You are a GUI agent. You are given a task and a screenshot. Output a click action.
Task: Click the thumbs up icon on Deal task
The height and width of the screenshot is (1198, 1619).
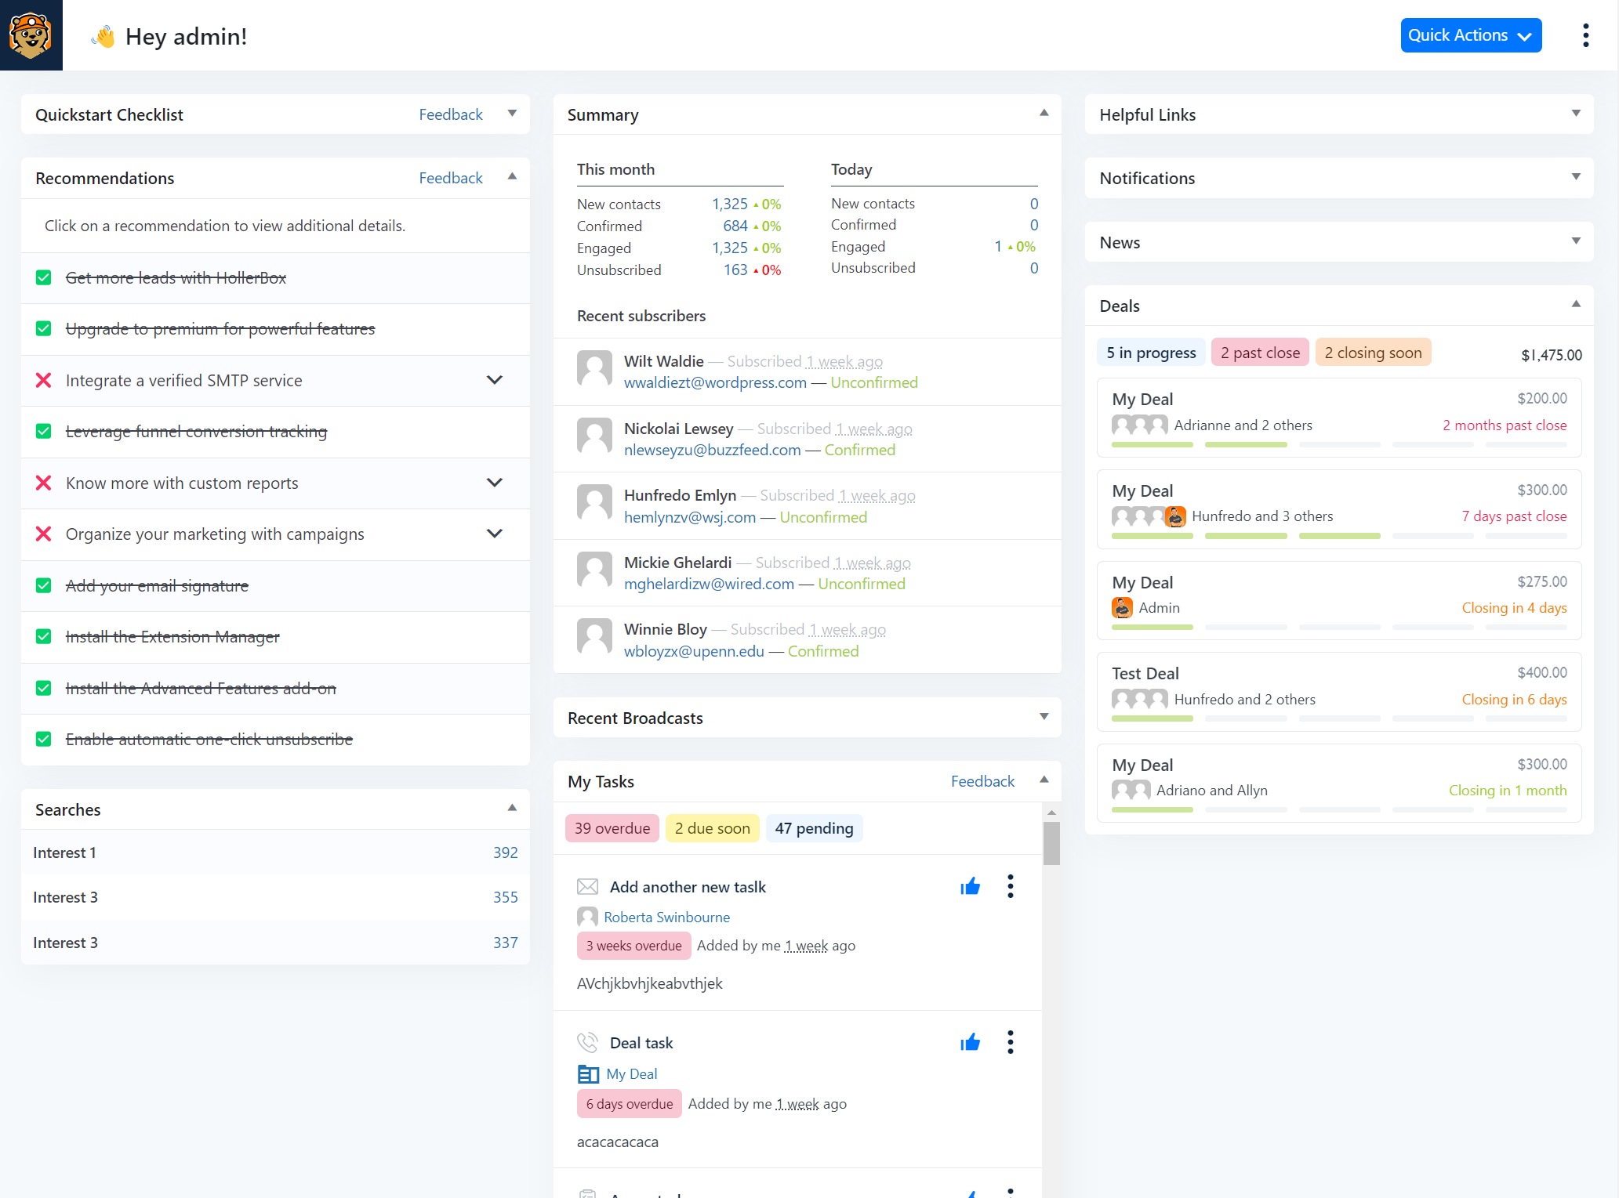[x=969, y=1042]
